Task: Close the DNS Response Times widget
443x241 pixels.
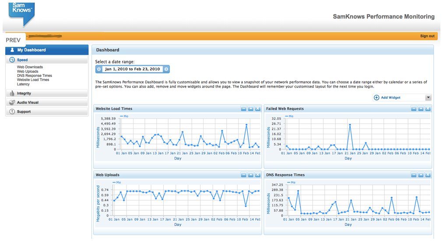Action: [428, 175]
